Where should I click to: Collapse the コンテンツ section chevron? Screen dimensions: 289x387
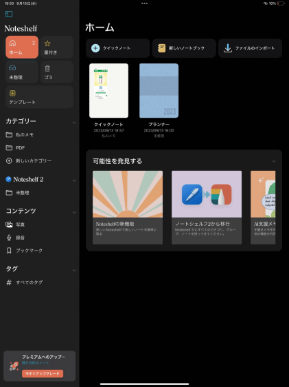(74, 212)
